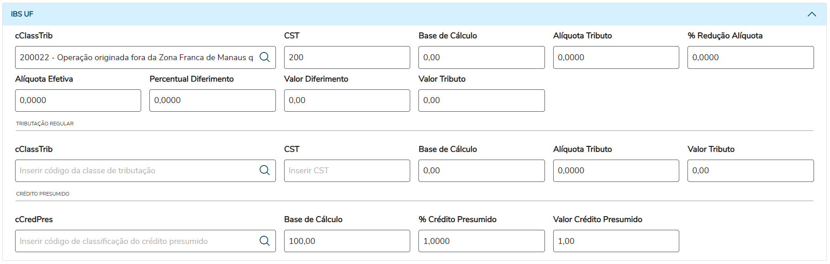Select the % Crédito Presumido field

(481, 241)
